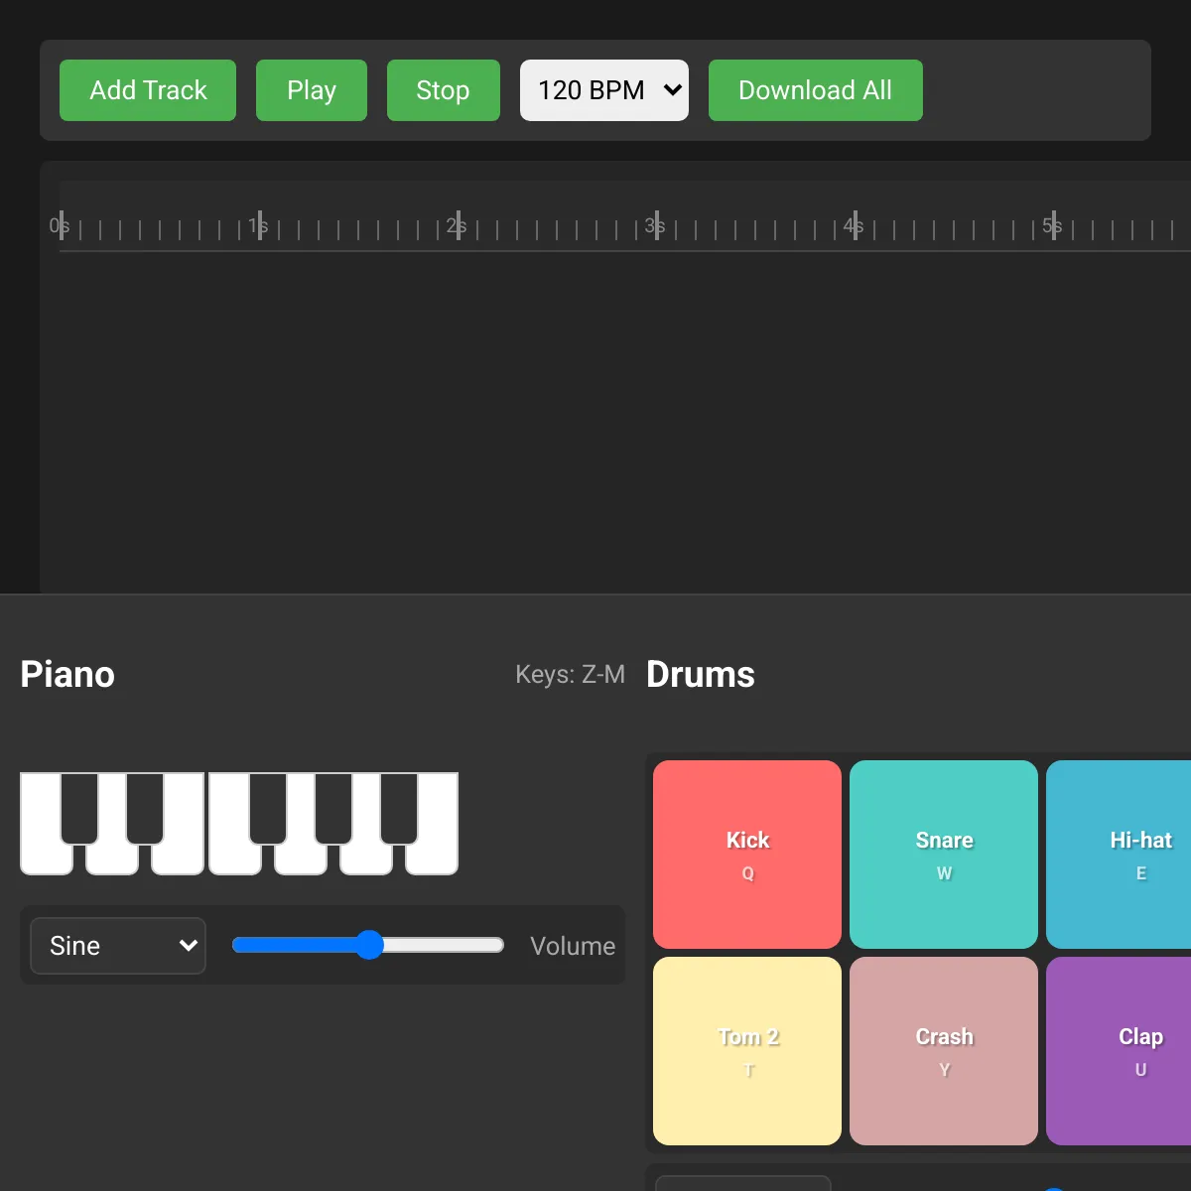Click the 4s marker on timeline ruler
This screenshot has height=1191, width=1191.
pos(855,226)
